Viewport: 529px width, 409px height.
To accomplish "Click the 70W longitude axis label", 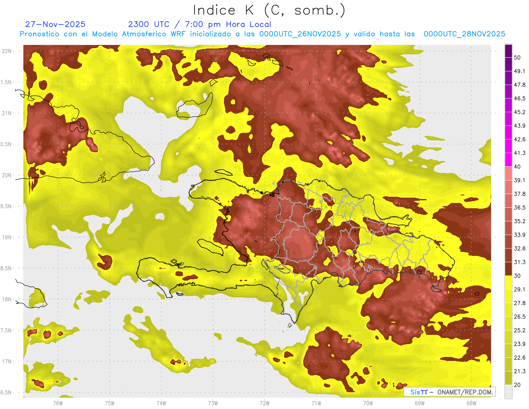I will (368, 403).
